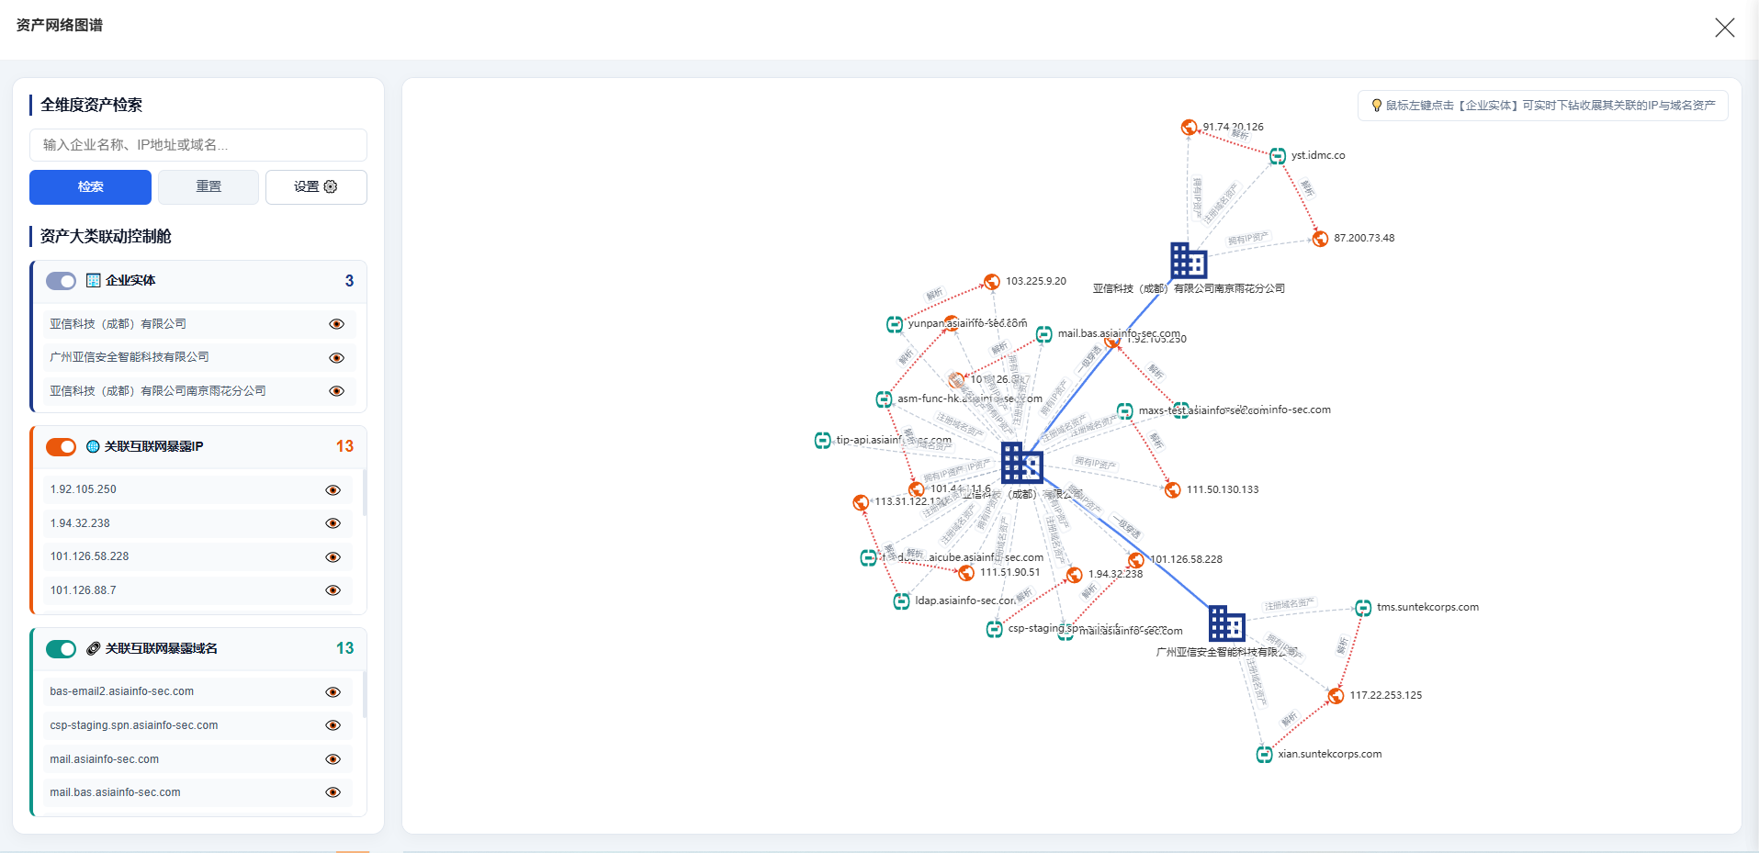This screenshot has height=853, width=1759.
Task: Toggle visibility of mail.bas.asiainfo-sec.com in list
Action: pyautogui.click(x=333, y=792)
